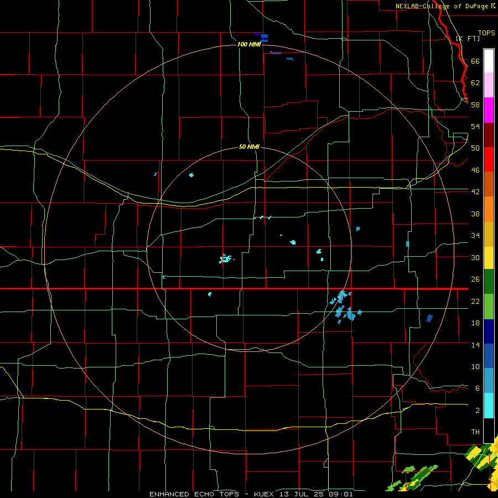Click the light green legend swatch near 22
The width and height of the screenshot is (498, 498).
tap(489, 306)
